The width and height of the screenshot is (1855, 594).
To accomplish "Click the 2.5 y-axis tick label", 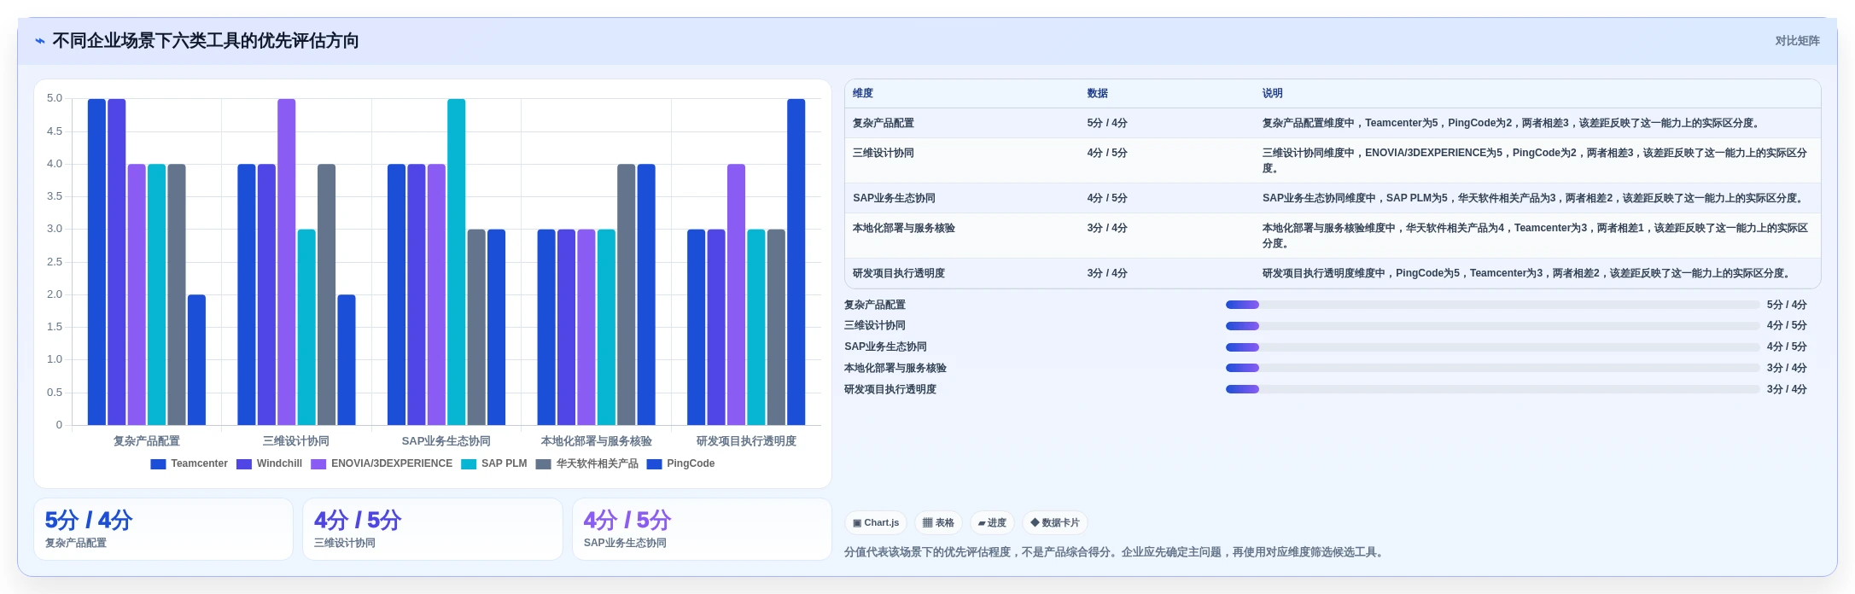I will tap(55, 262).
